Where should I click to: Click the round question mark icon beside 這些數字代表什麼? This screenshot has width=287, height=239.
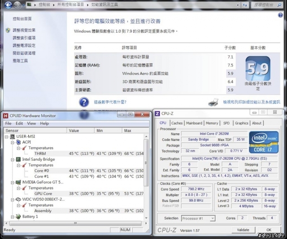click(84, 102)
